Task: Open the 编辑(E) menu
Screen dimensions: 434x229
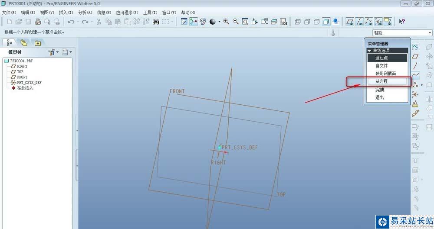Action: point(28,13)
